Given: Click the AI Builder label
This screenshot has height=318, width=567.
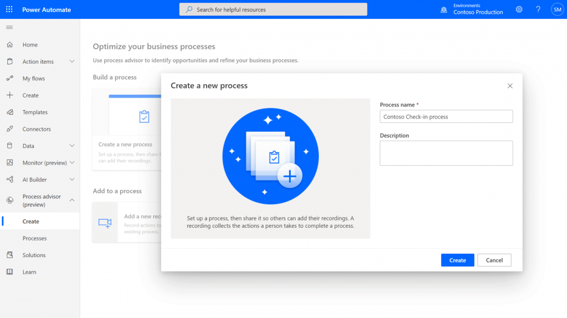Looking at the screenshot, I should click(x=35, y=179).
